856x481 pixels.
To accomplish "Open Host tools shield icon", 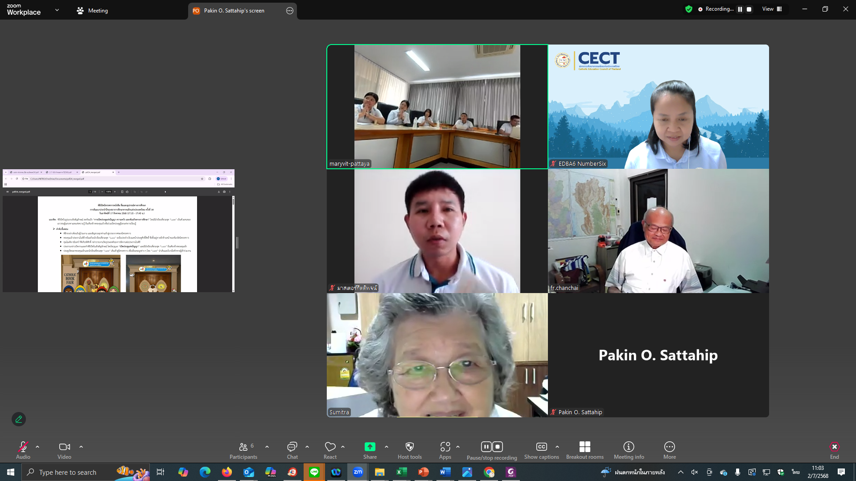I will 409,447.
